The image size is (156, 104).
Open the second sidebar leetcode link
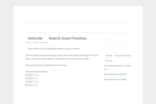[x=109, y=61]
